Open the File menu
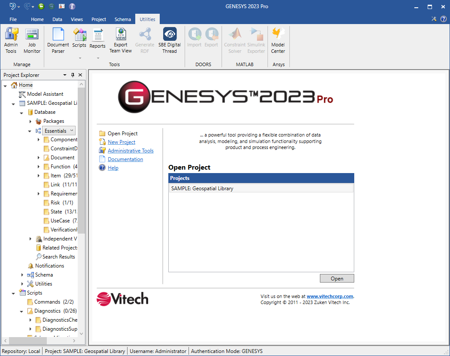This screenshot has height=356, width=450. pyautogui.click(x=13, y=19)
